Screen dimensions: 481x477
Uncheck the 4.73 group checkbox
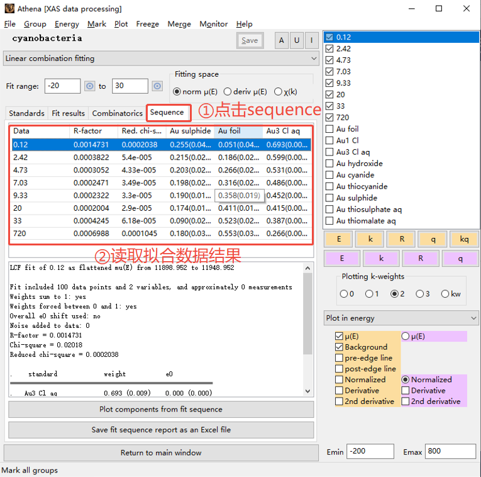click(x=329, y=60)
